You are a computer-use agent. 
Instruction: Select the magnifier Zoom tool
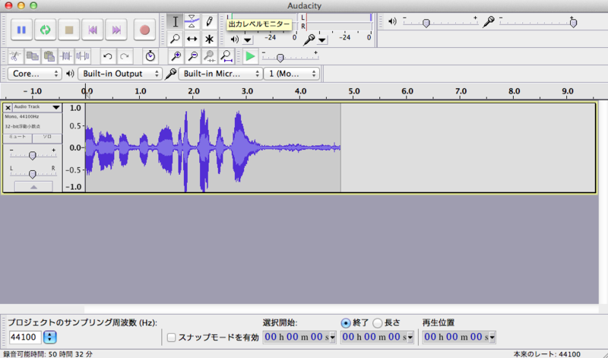tap(176, 39)
